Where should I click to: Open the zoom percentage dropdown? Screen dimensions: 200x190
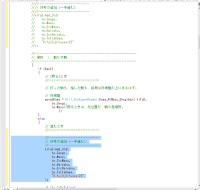pyautogui.click(x=14, y=189)
